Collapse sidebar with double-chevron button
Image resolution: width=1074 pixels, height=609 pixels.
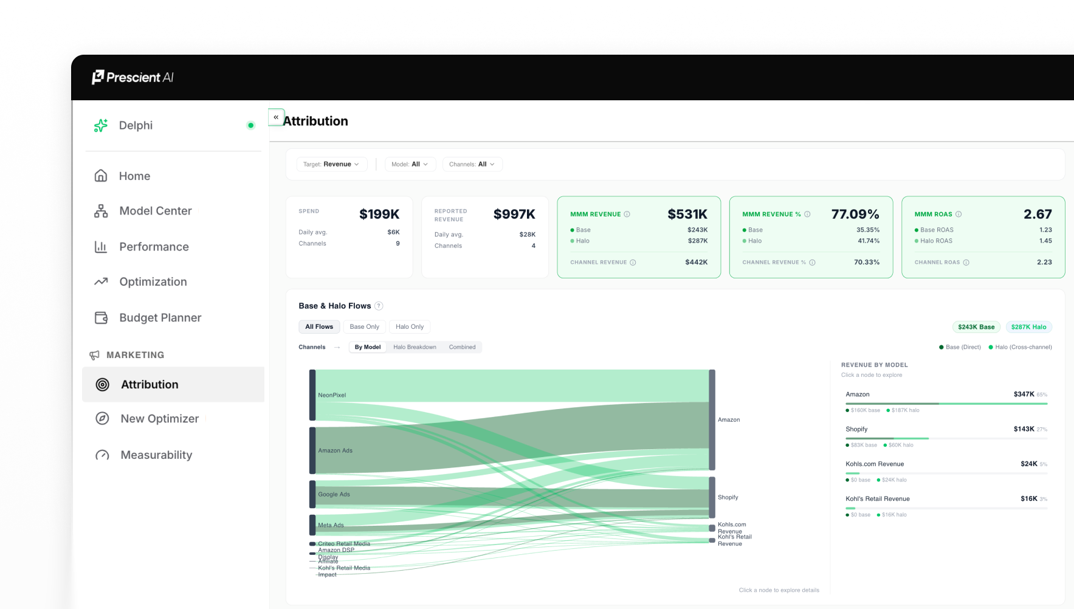(276, 117)
